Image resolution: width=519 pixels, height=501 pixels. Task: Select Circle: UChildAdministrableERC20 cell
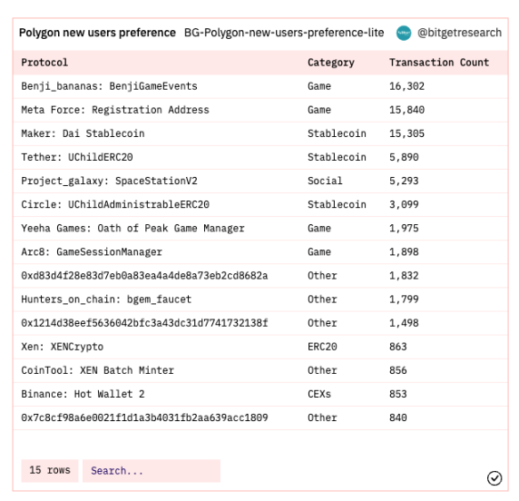115,204
